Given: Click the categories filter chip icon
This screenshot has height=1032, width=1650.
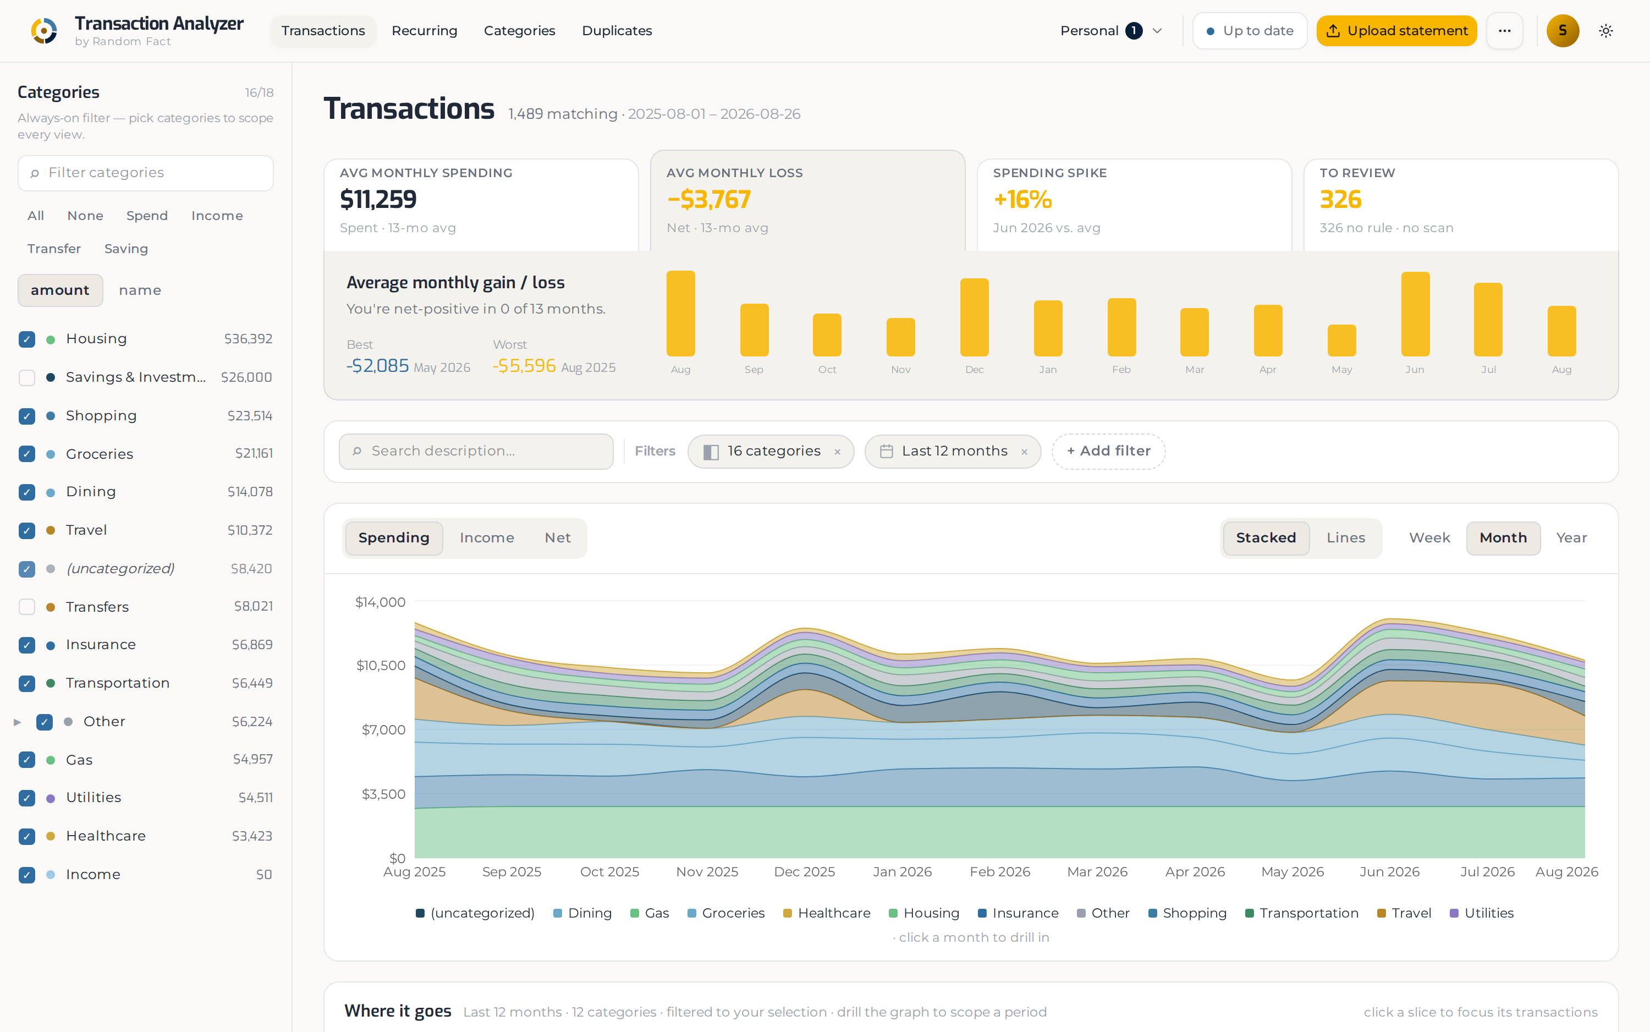Looking at the screenshot, I should 711,452.
